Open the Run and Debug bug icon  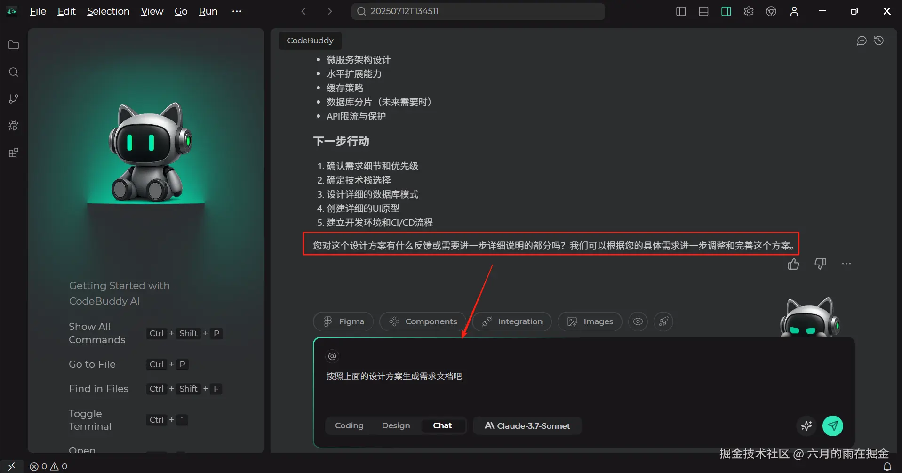click(14, 126)
